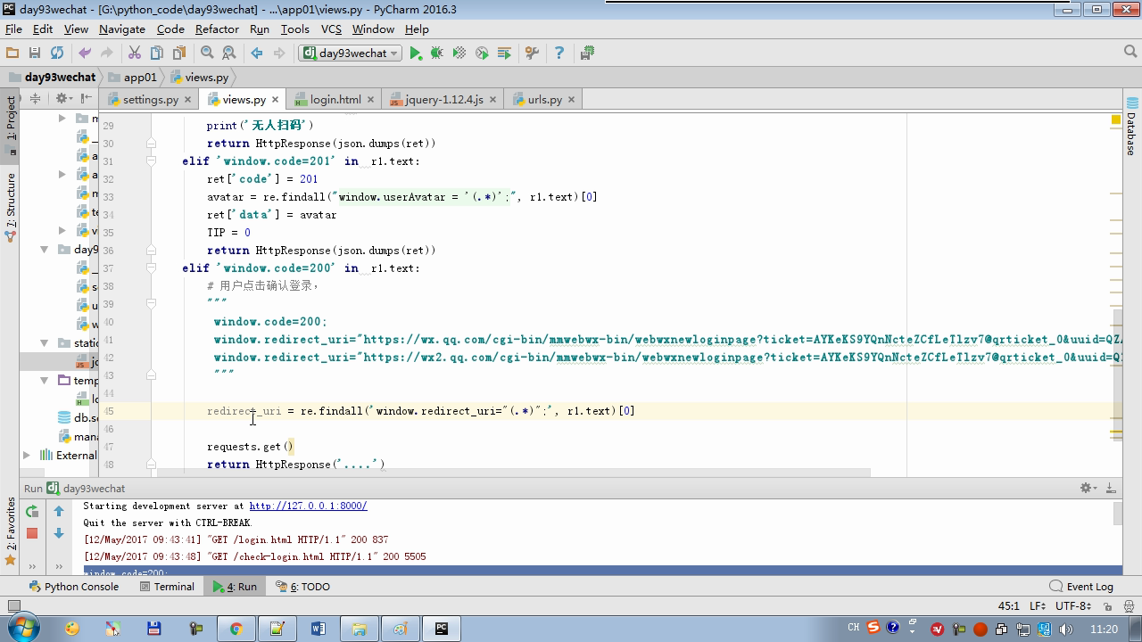Switch to the urls.py editor tab
Screen dimensions: 1142x642
point(543,99)
